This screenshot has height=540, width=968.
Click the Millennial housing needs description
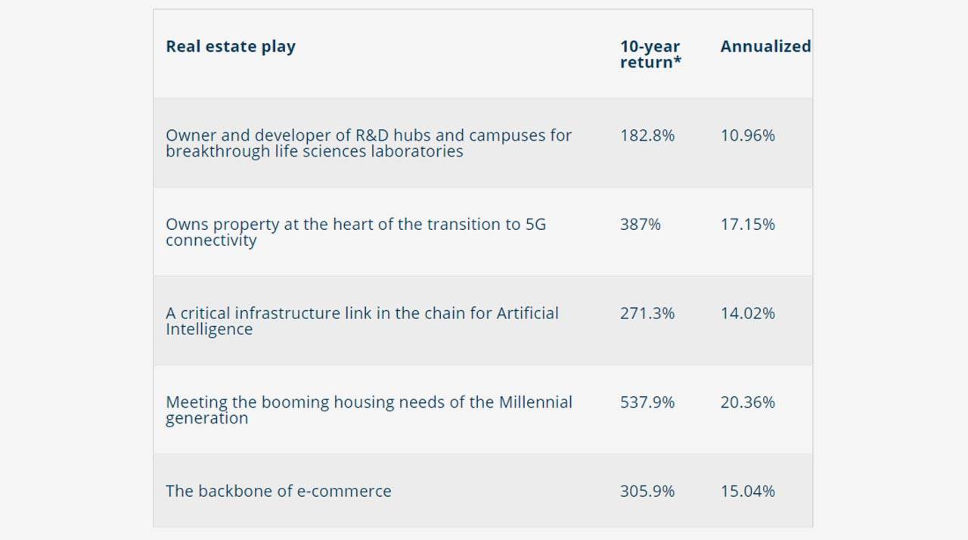tap(369, 410)
